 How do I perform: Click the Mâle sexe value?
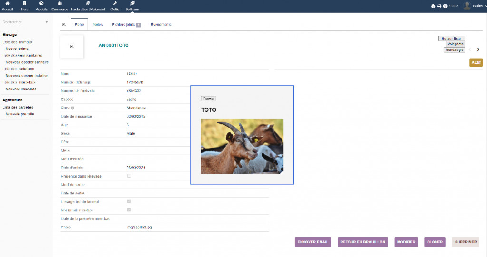pyautogui.click(x=131, y=134)
